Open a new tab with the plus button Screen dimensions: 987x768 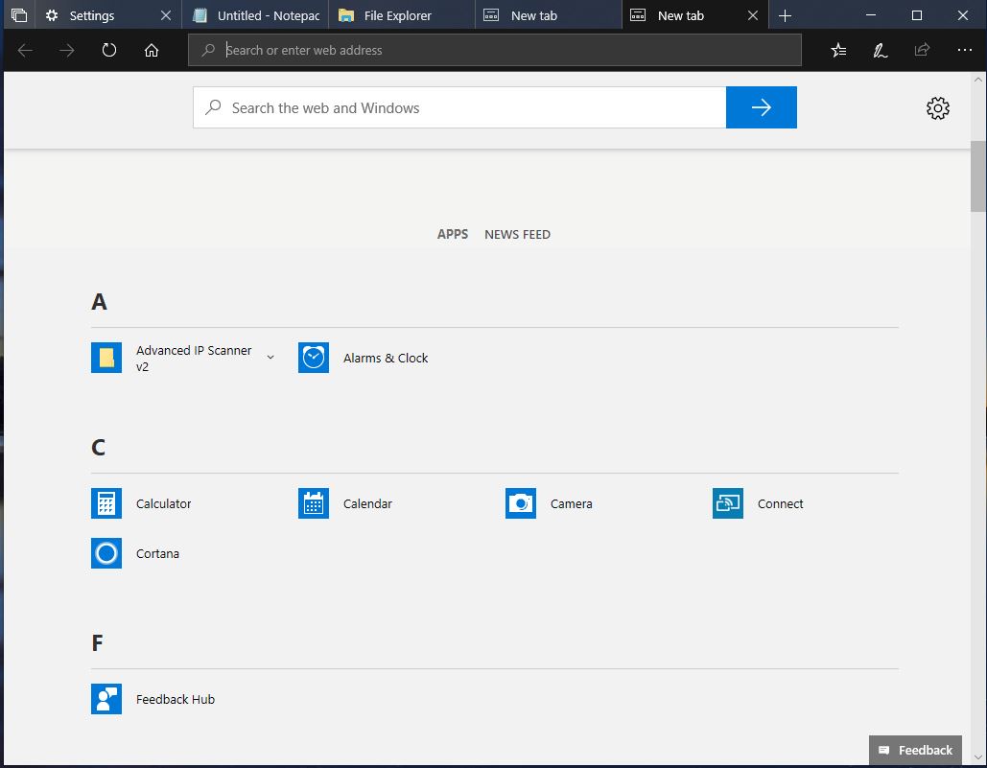click(785, 15)
